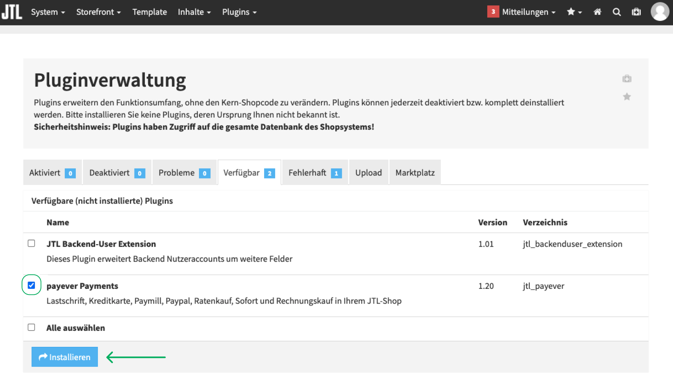Image resolution: width=673 pixels, height=373 pixels.
Task: Open the Template menu item
Action: pyautogui.click(x=150, y=12)
